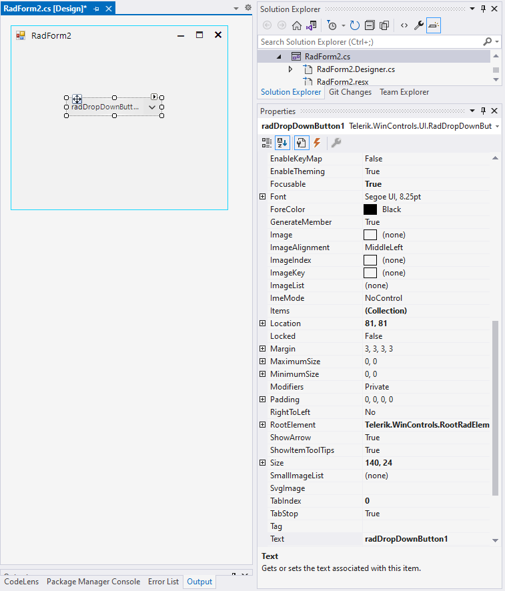The image size is (505, 591).
Task: Click the Text property value field
Action: pyautogui.click(x=426, y=539)
